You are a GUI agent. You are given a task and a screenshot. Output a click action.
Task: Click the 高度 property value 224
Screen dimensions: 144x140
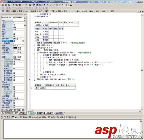(x=18, y=29)
